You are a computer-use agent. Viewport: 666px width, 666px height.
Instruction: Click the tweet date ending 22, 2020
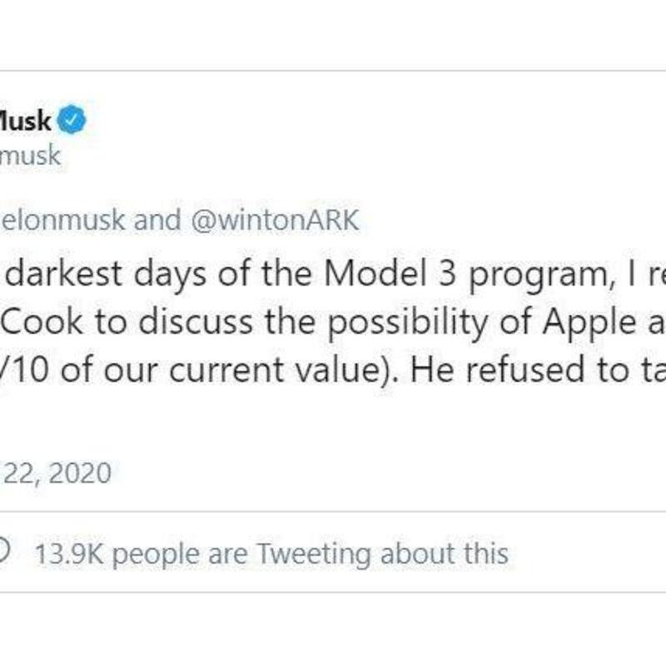tap(57, 472)
